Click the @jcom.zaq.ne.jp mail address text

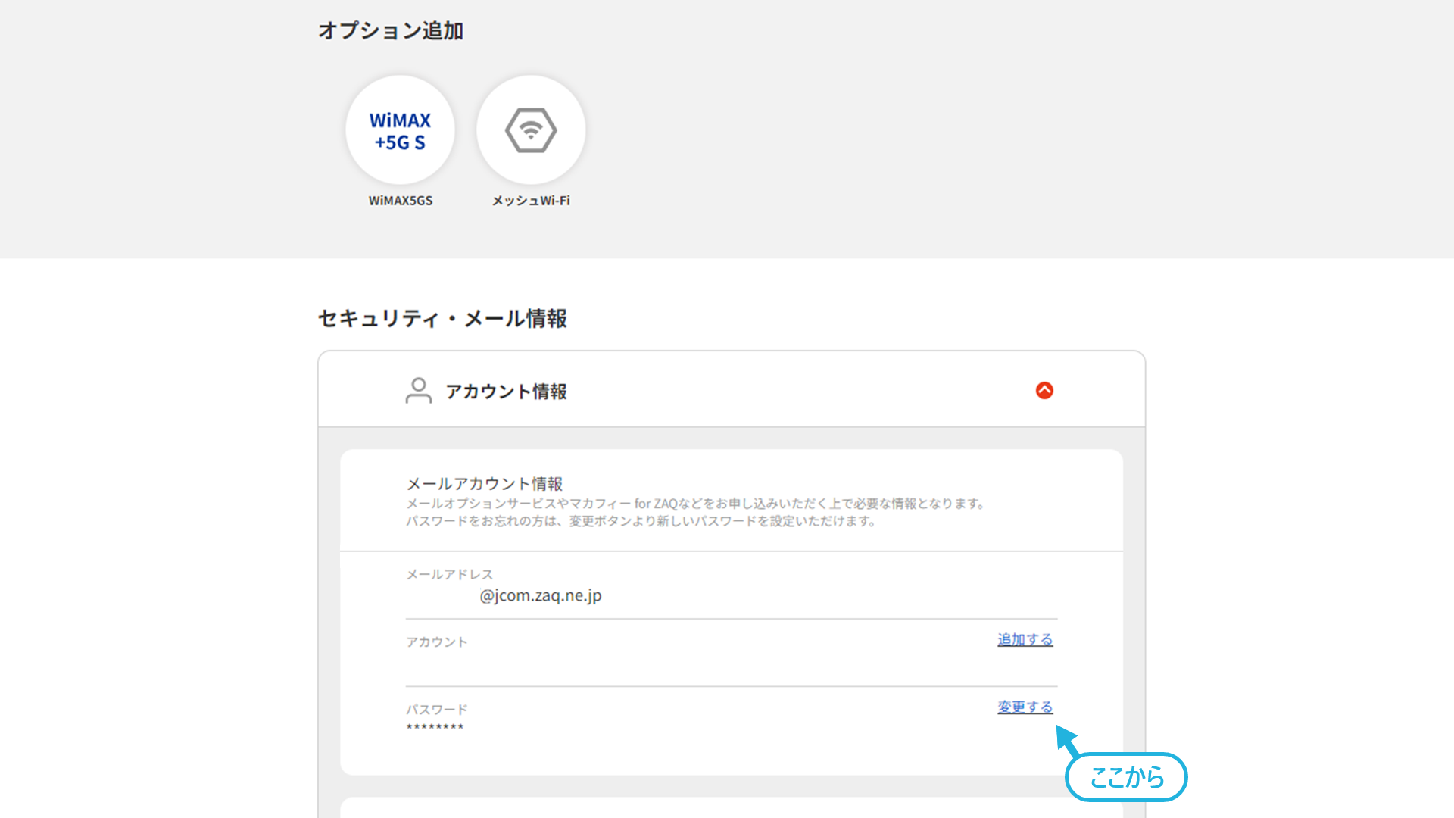point(541,595)
